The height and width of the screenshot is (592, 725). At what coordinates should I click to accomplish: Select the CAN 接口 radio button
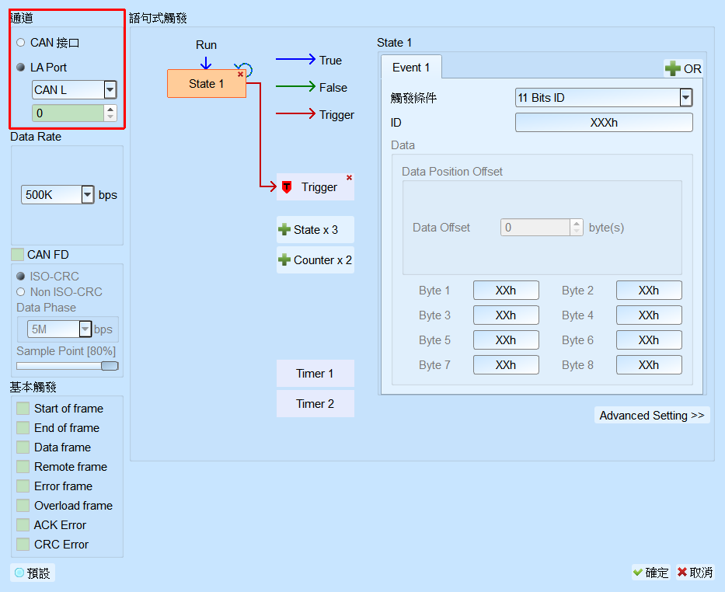pyautogui.click(x=20, y=43)
